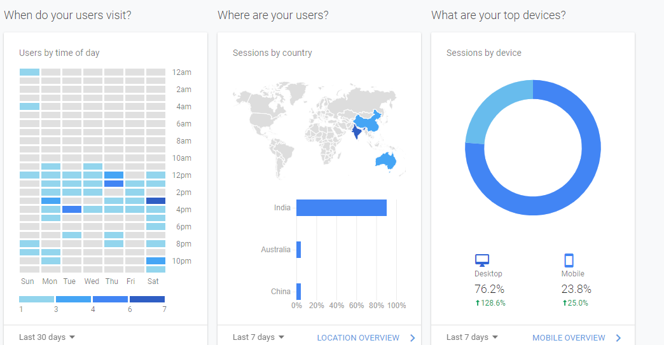Expand the country card's Last 7 days dropdown
The image size is (664, 345).
coord(258,337)
